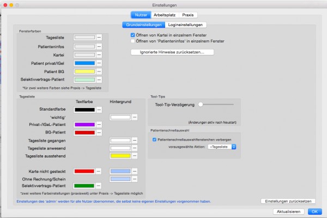The height and width of the screenshot is (218, 327).
Task: Open the vorausgewählte Aktion dropdown
Action: pos(222,147)
